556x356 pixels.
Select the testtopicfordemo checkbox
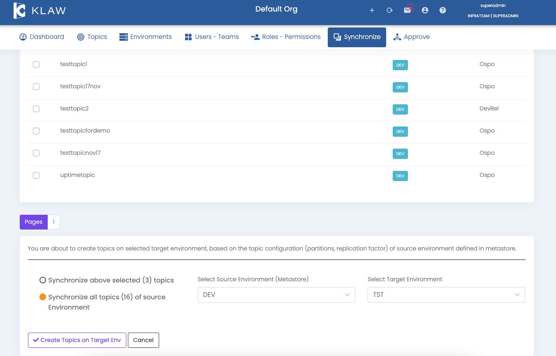[x=36, y=131]
